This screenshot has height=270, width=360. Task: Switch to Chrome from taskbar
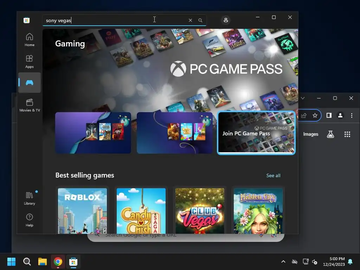(x=58, y=262)
